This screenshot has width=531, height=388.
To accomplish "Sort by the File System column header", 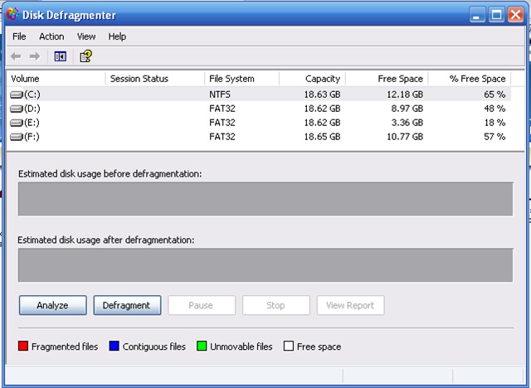I will pyautogui.click(x=241, y=79).
